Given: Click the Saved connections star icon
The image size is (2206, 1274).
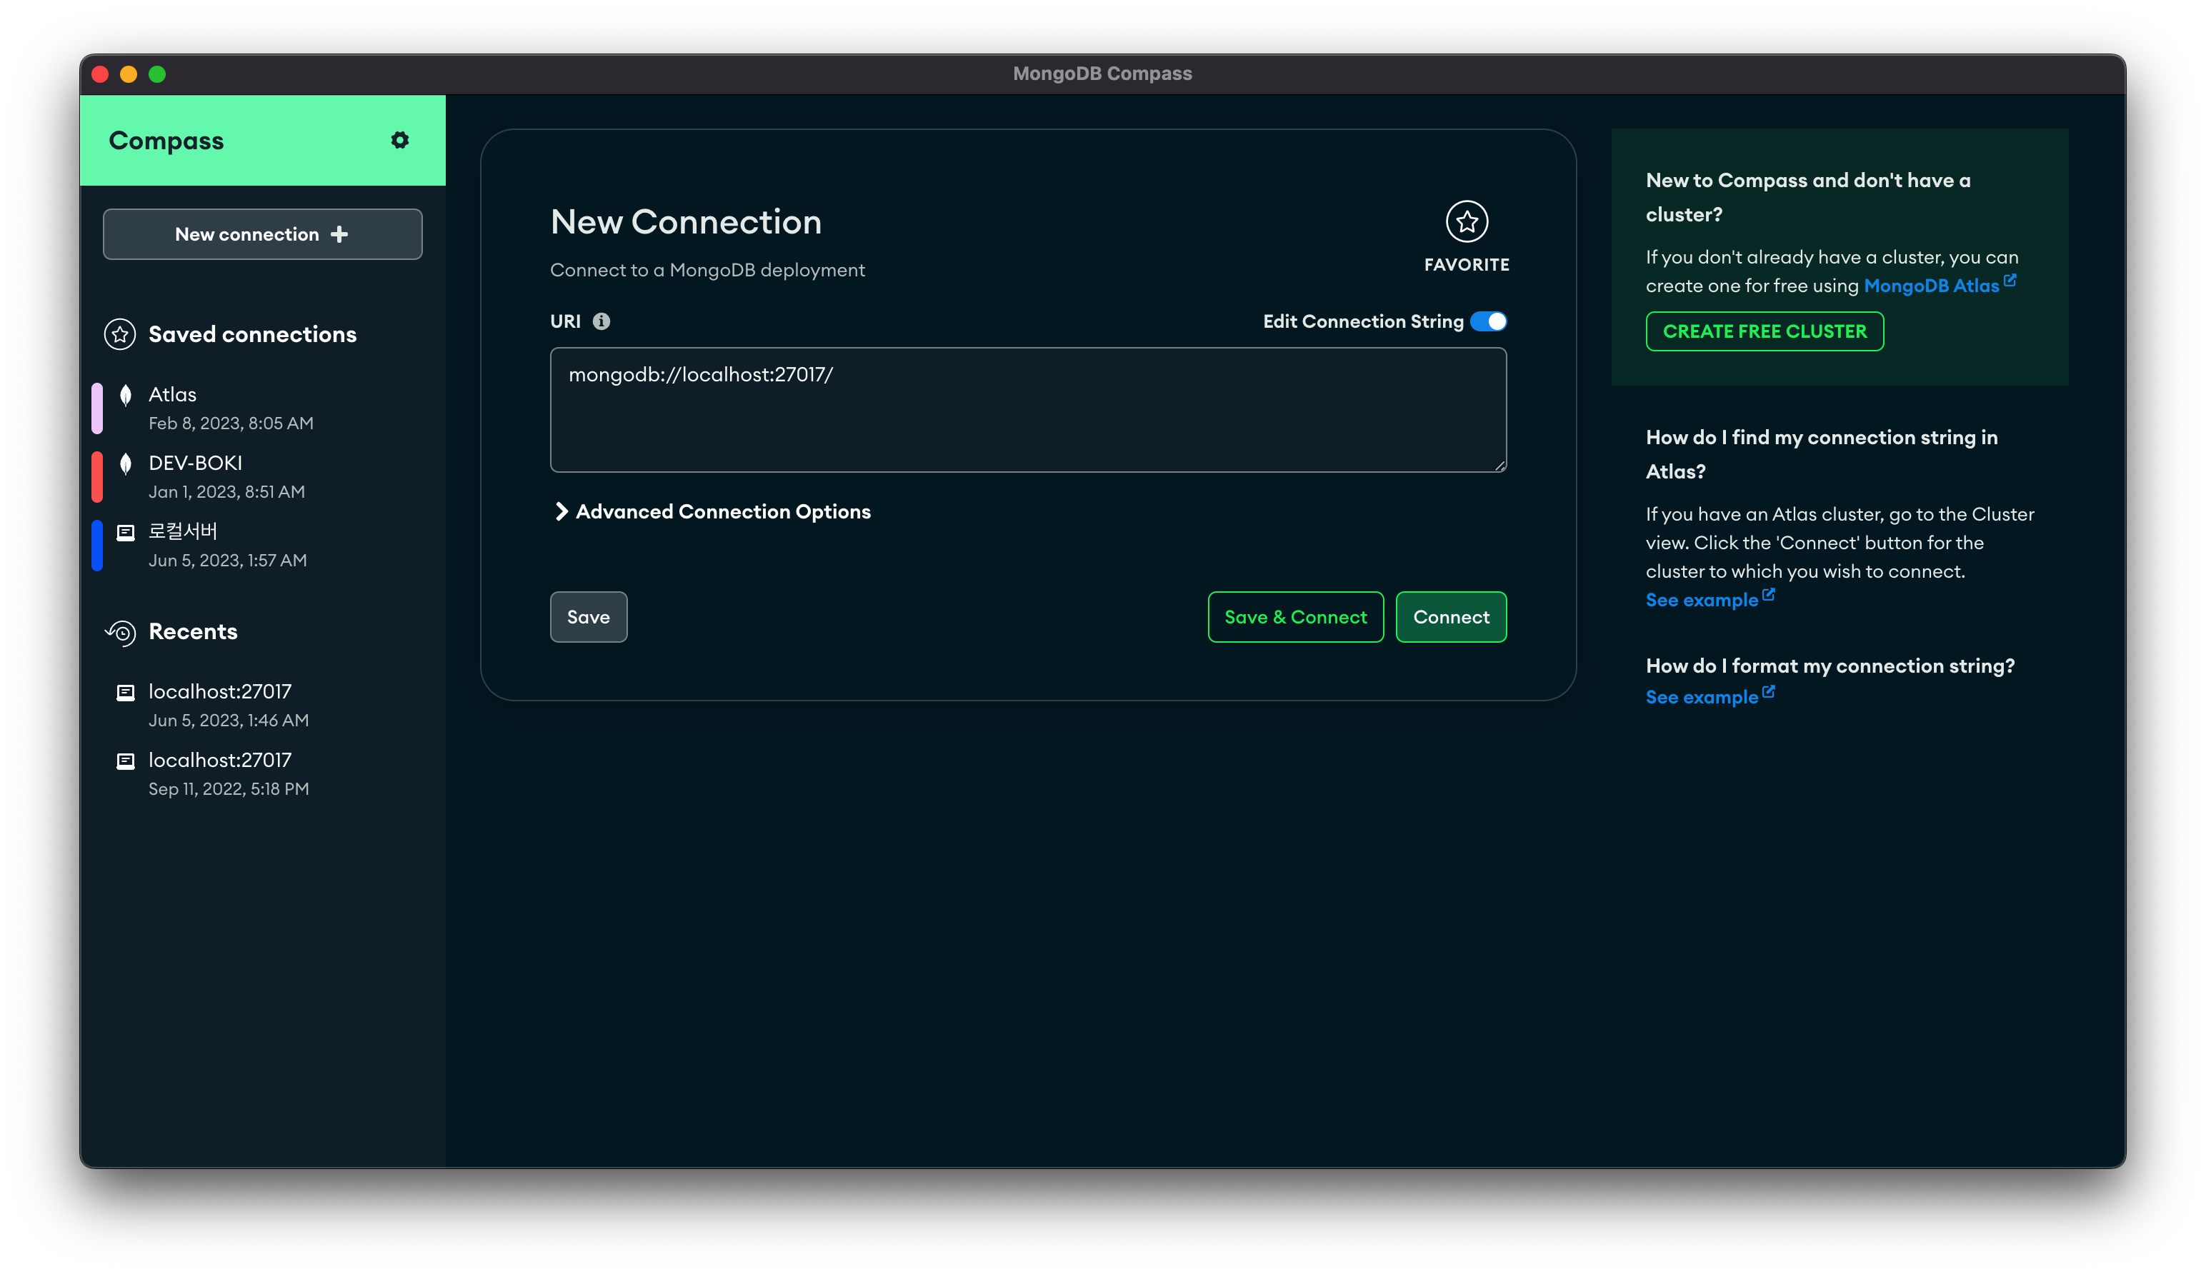Looking at the screenshot, I should tap(120, 334).
